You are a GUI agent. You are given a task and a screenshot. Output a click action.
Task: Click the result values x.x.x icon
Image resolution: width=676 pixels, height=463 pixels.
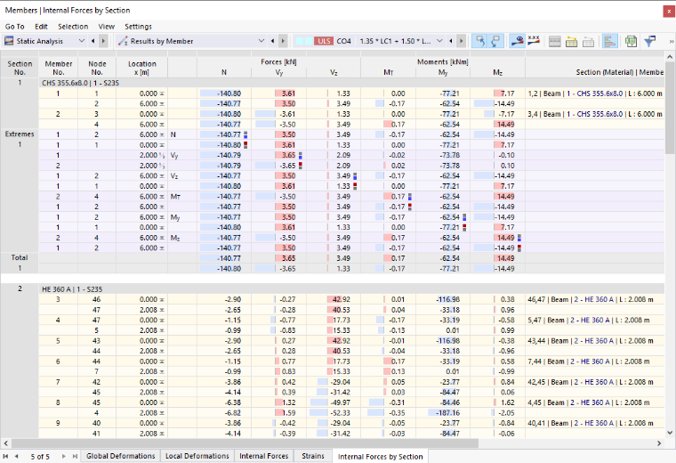pyautogui.click(x=534, y=42)
